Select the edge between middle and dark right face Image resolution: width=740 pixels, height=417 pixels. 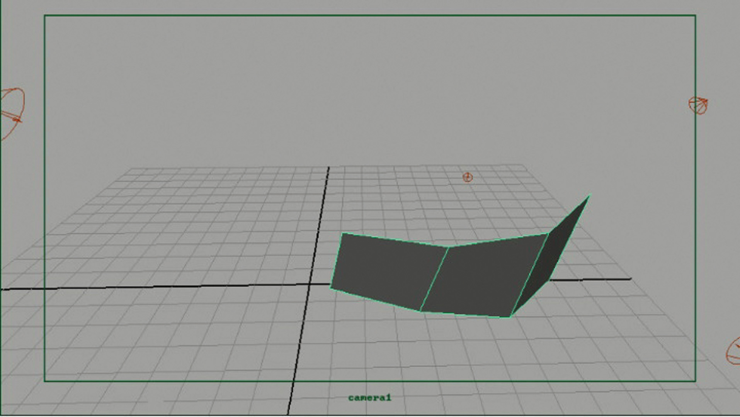tap(529, 275)
